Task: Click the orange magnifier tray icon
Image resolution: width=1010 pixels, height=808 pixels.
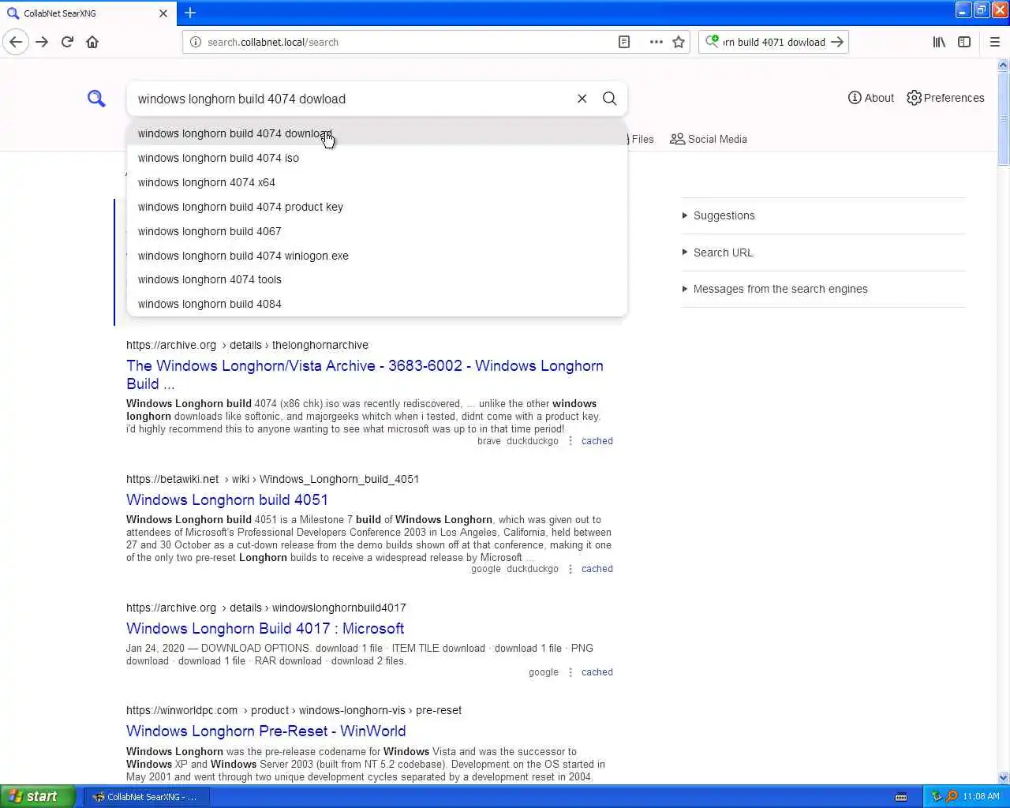Action: coord(951,796)
